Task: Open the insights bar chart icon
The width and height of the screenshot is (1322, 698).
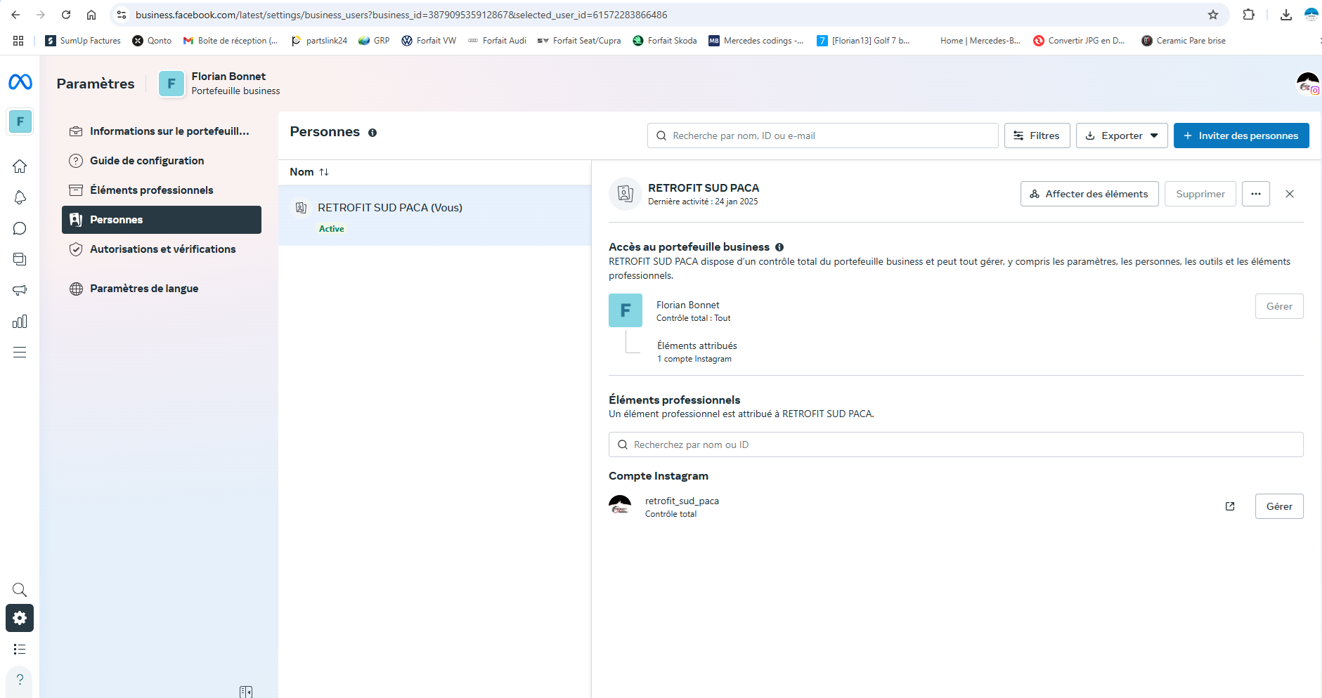Action: point(20,321)
